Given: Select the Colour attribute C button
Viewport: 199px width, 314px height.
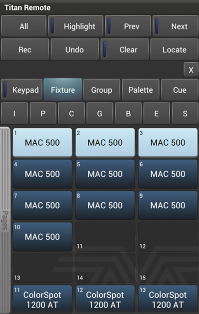Looking at the screenshot, I should point(71,114).
